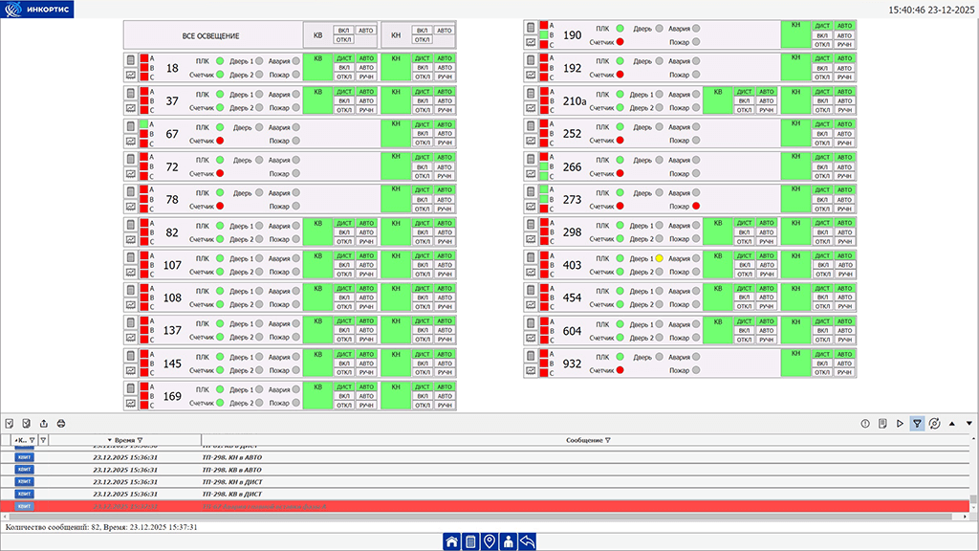Viewport: 979px width, 551px height.
Task: Toggle the active filter funnel in log toolbar
Action: (x=917, y=423)
